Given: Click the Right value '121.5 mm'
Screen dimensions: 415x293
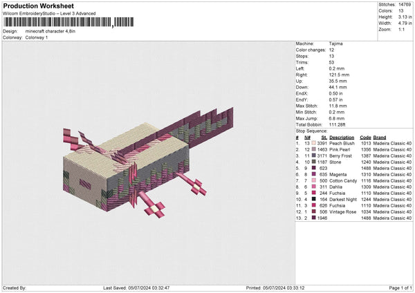Looking at the screenshot, I should point(339,75).
